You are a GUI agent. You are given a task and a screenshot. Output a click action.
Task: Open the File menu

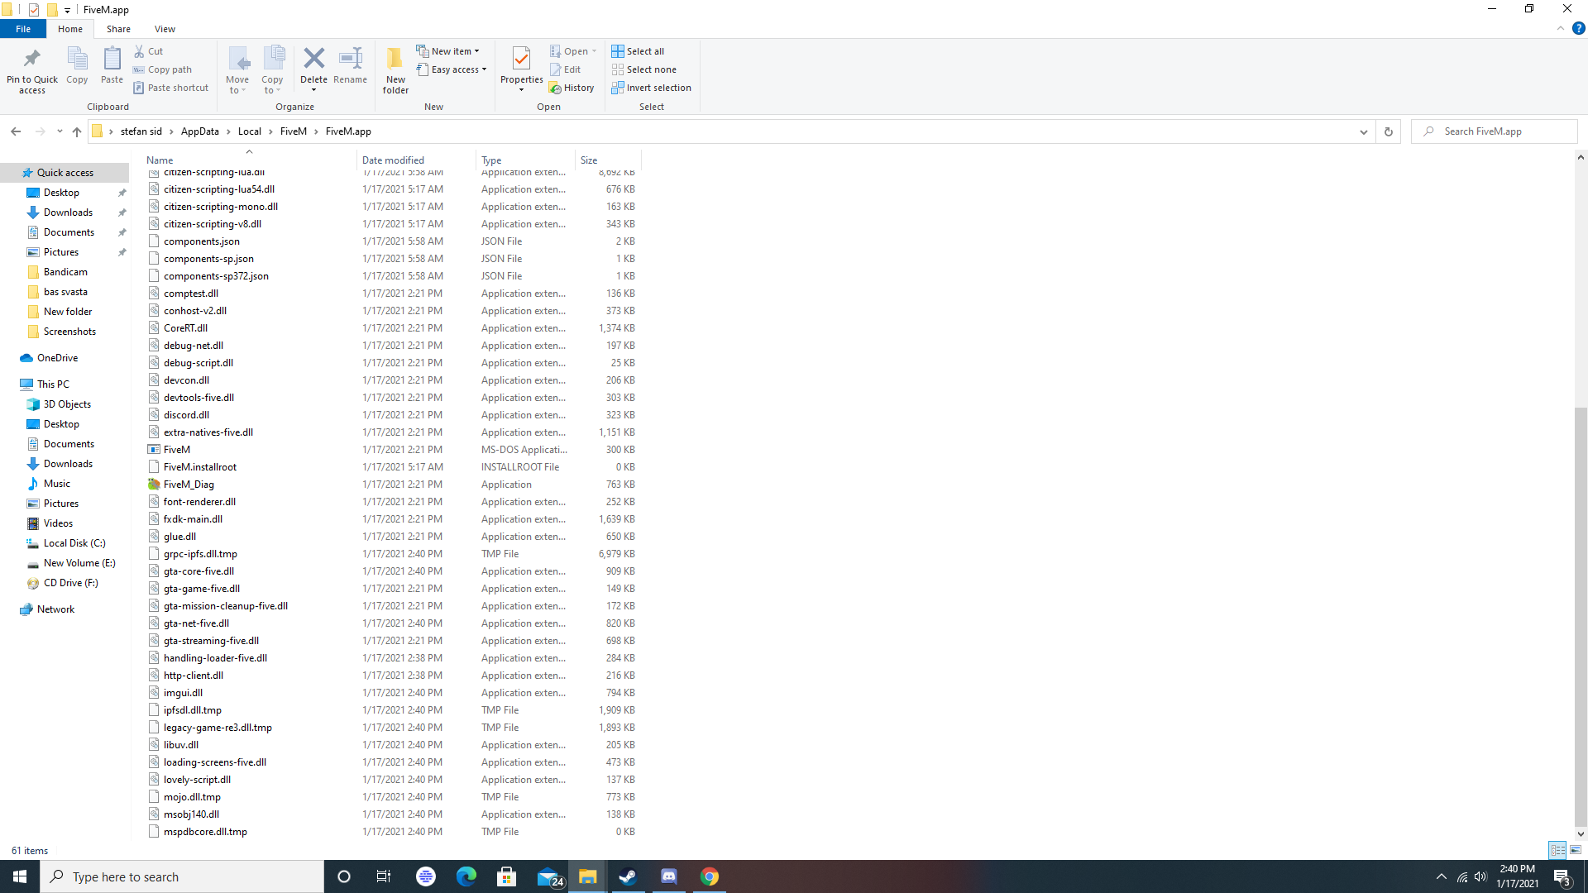point(23,29)
